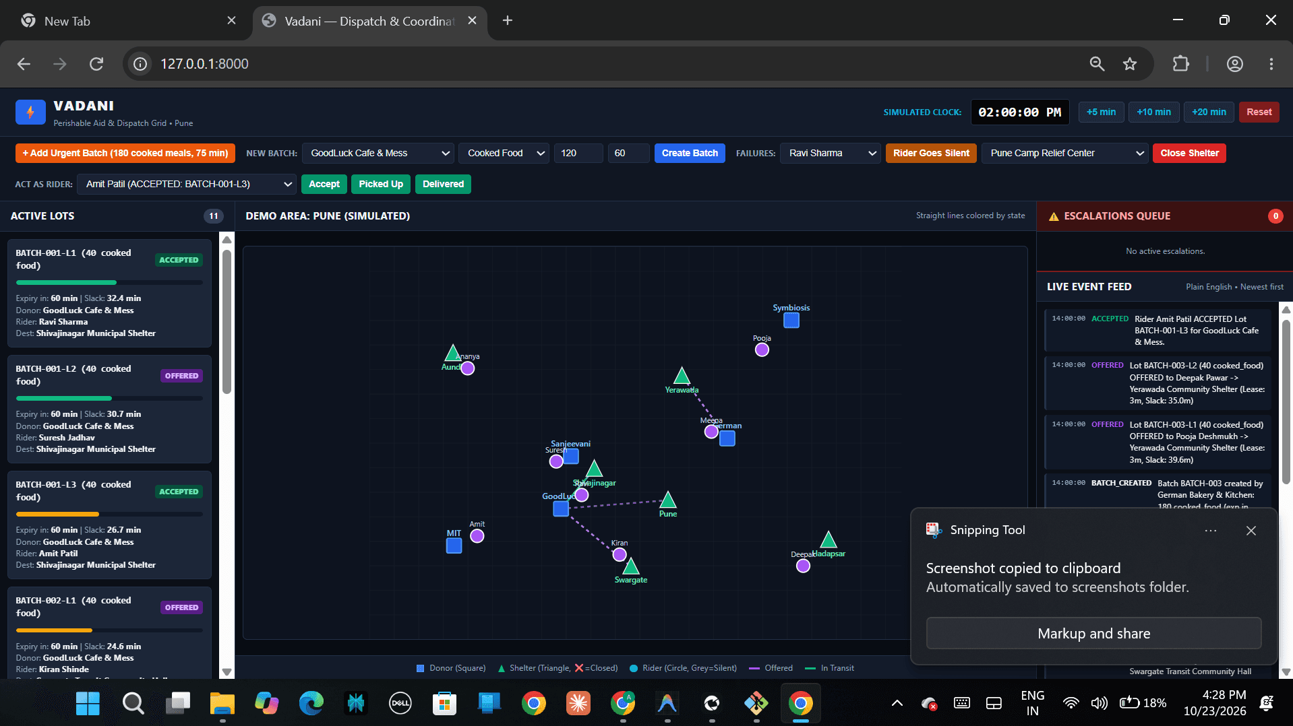Click the Hadapsar shelter triangle

pos(829,539)
